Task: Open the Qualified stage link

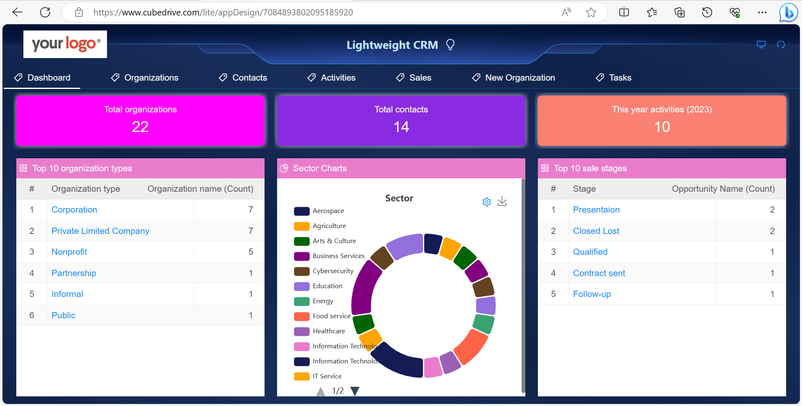Action: tap(590, 252)
